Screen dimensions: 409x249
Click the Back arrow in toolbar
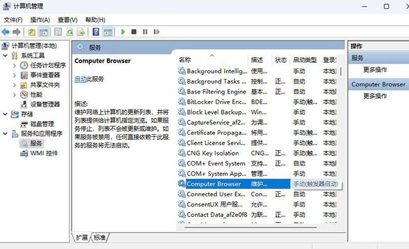tap(6, 32)
